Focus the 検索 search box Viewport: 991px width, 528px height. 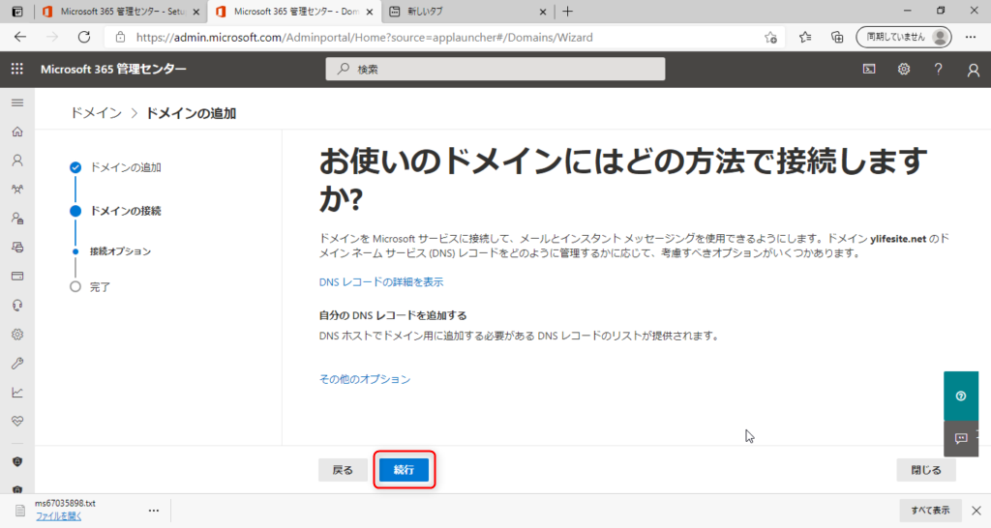click(495, 69)
